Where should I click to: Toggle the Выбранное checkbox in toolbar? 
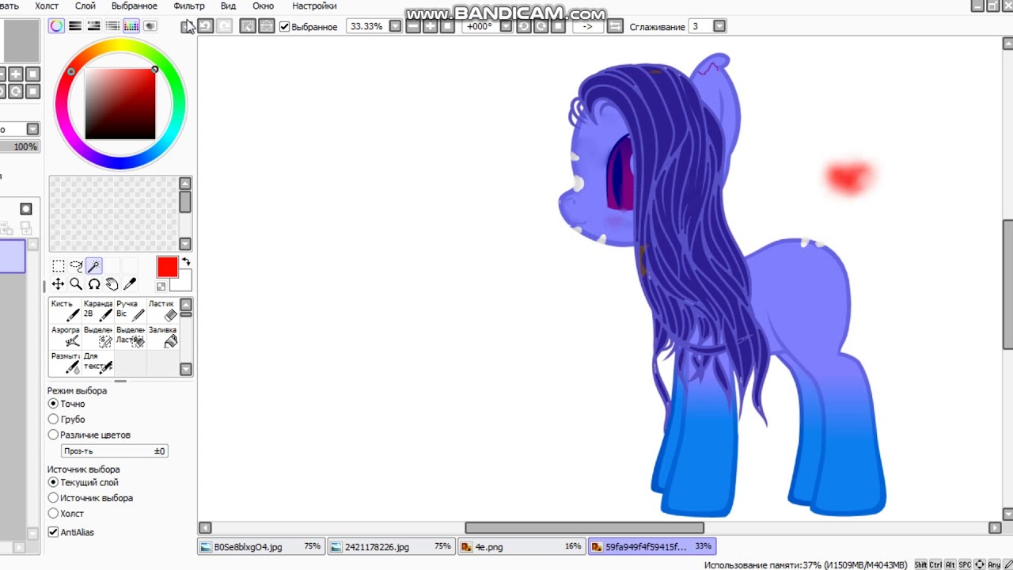(285, 27)
